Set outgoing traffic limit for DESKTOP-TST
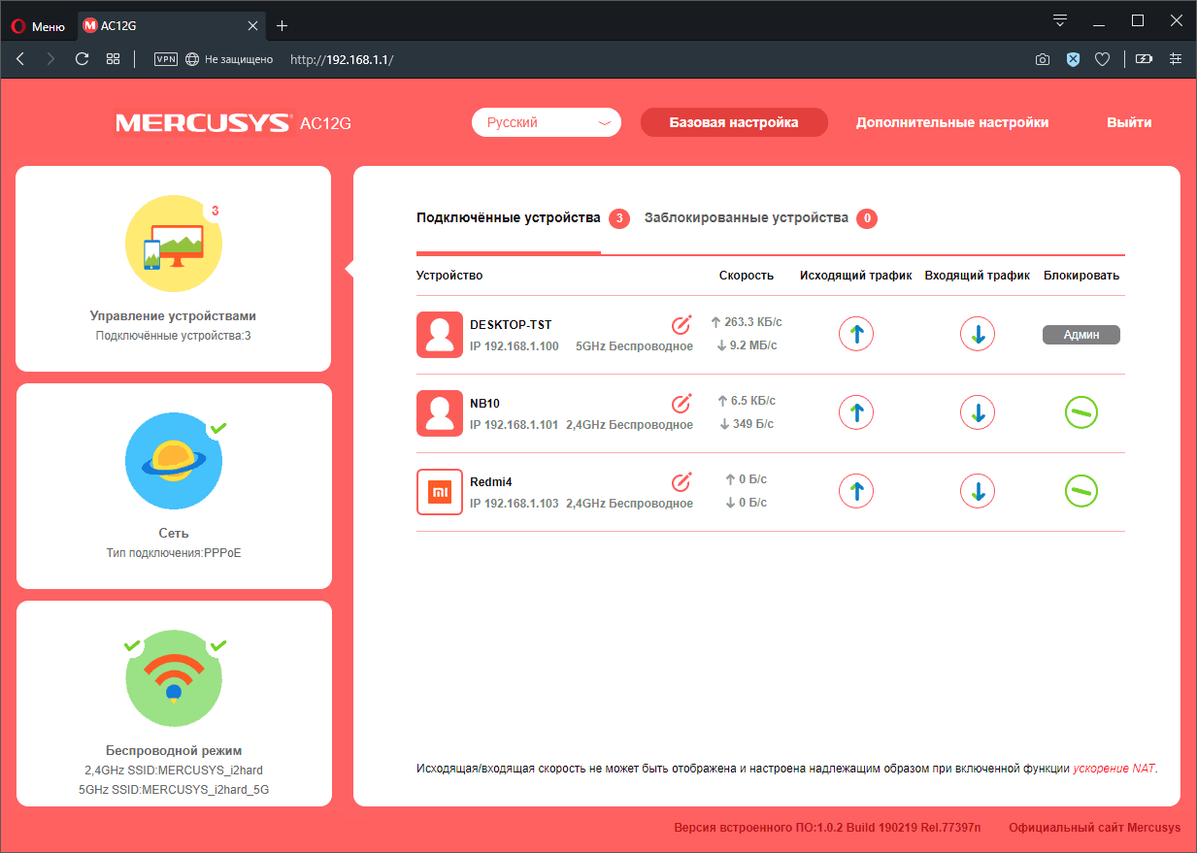The height and width of the screenshot is (853, 1197). (855, 335)
